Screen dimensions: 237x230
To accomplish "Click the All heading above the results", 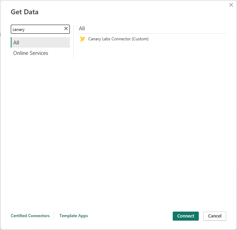I will coord(82,28).
